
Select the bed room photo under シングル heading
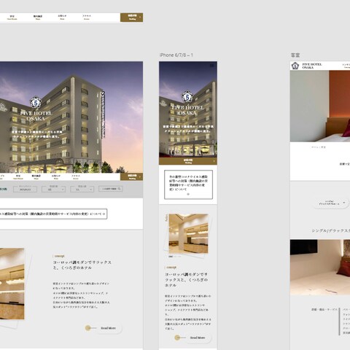tap(320, 267)
